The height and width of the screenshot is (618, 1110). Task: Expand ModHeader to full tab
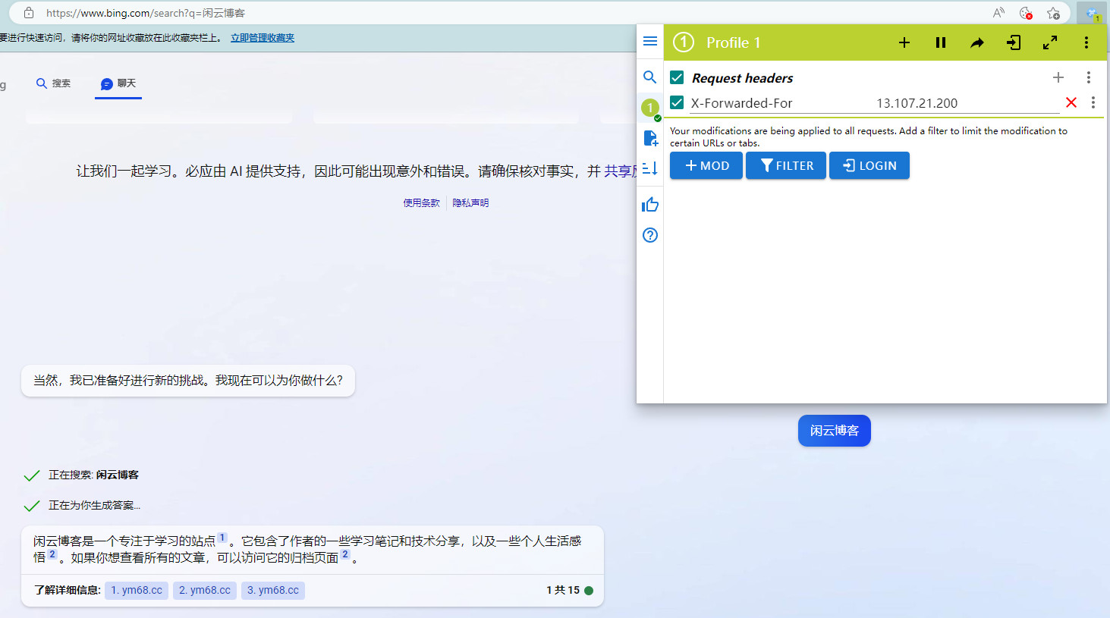[x=1050, y=42]
